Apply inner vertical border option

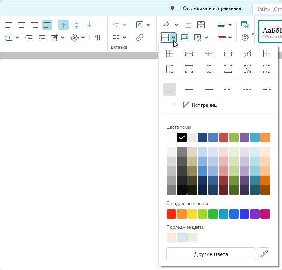click(228, 54)
